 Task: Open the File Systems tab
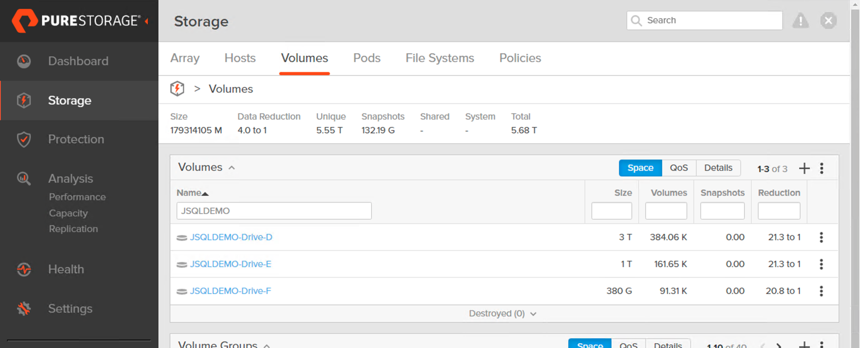(x=439, y=58)
